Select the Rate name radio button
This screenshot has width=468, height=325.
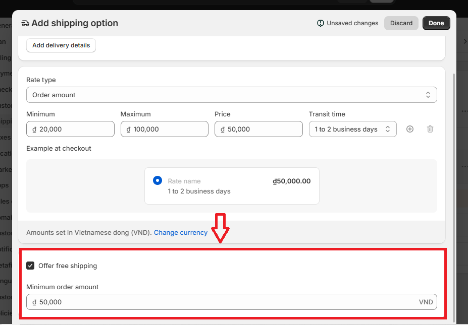tap(158, 180)
